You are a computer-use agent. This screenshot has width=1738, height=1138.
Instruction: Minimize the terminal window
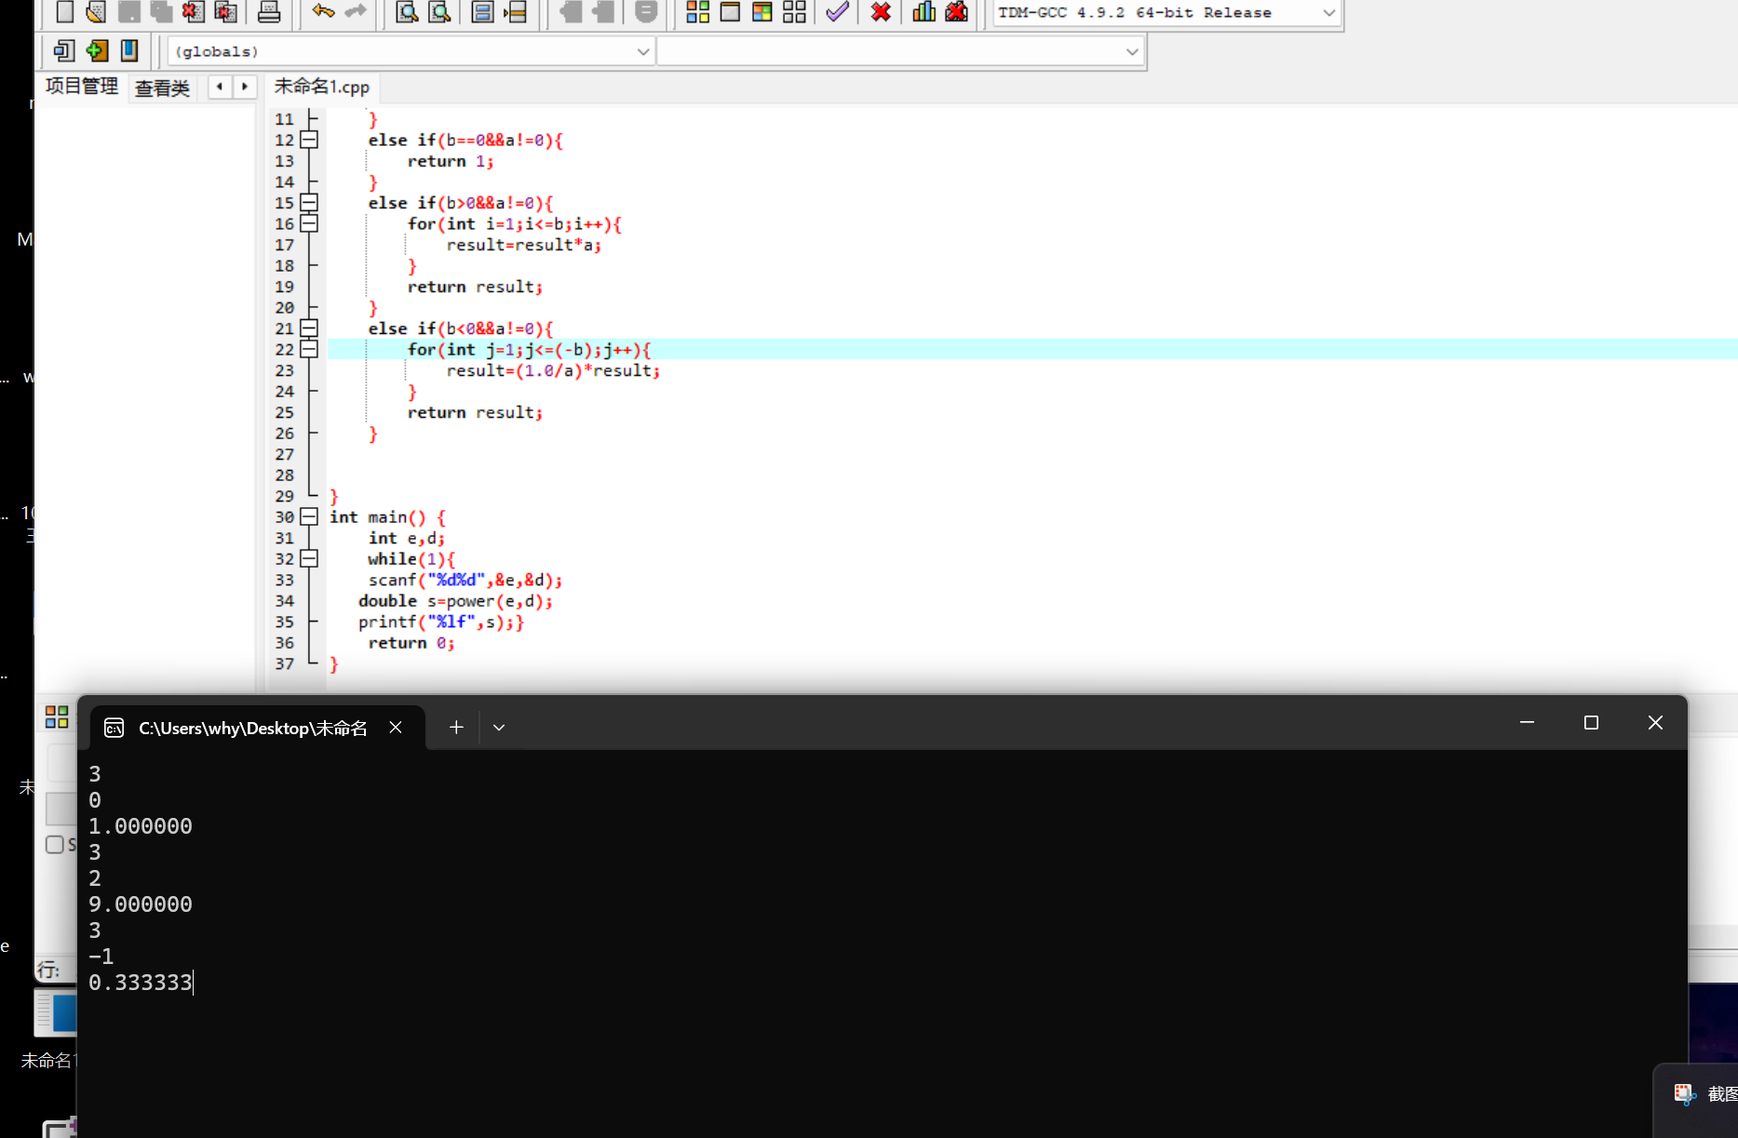pyautogui.click(x=1527, y=722)
